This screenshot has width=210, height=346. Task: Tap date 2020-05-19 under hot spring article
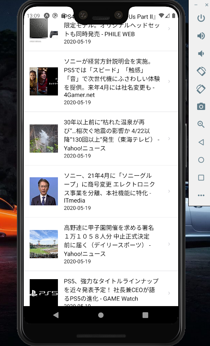pos(77,156)
